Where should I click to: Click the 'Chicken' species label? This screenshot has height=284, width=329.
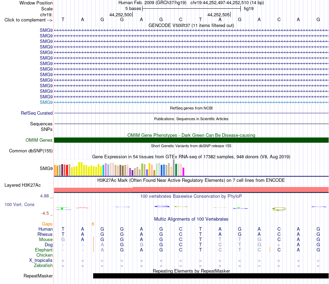(x=44, y=255)
